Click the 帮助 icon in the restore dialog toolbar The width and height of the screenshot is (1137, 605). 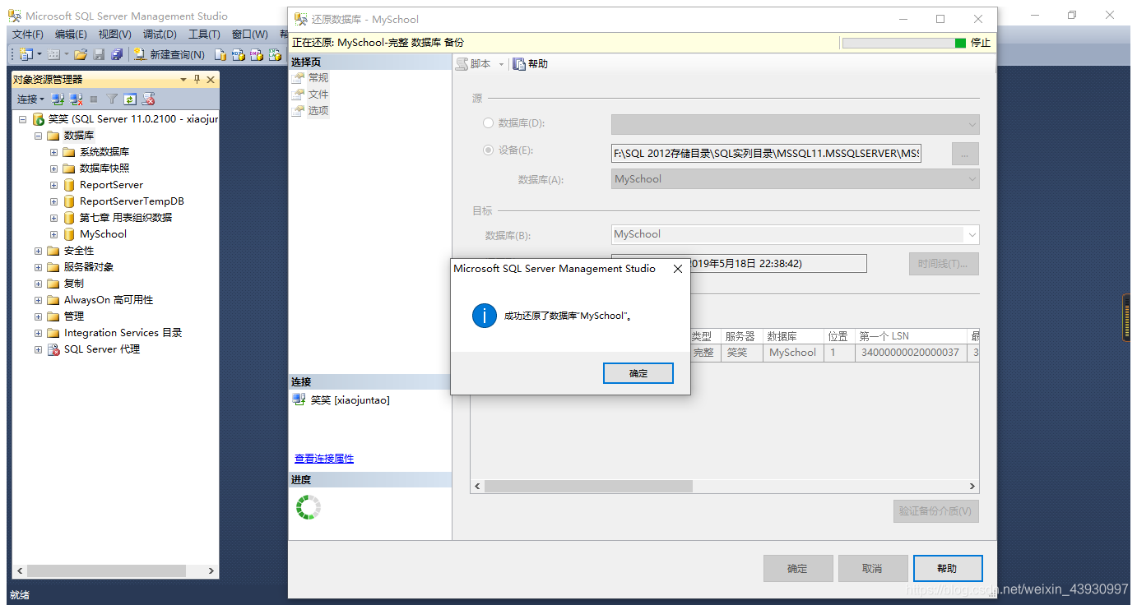[x=519, y=63]
